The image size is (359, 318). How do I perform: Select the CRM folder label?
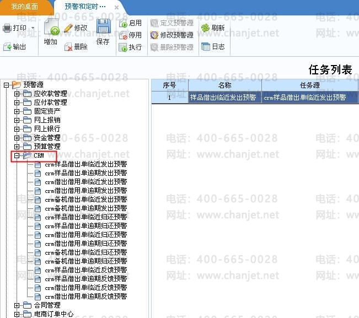click(39, 155)
